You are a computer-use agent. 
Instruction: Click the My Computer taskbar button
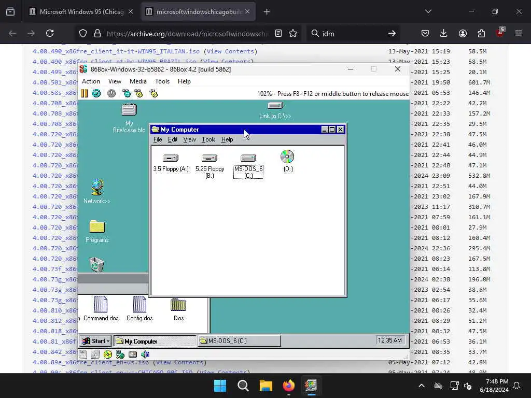[155, 341]
